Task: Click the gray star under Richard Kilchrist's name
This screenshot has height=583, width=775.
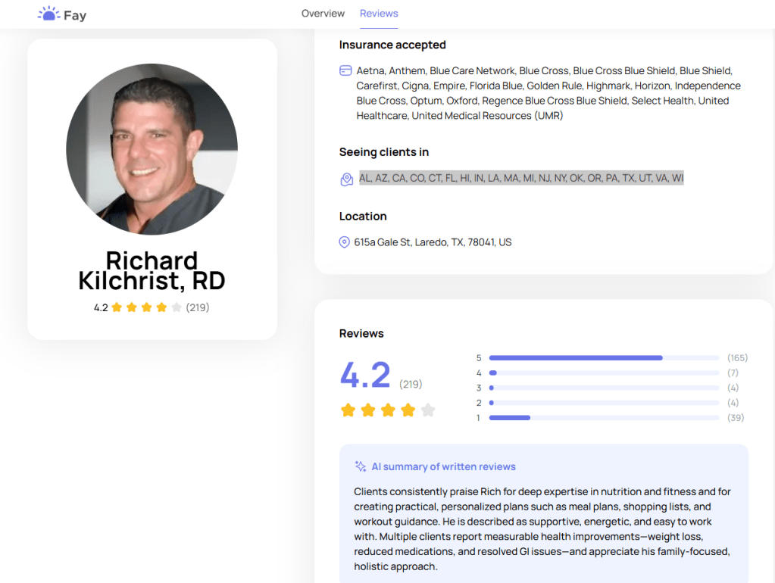Action: (177, 307)
